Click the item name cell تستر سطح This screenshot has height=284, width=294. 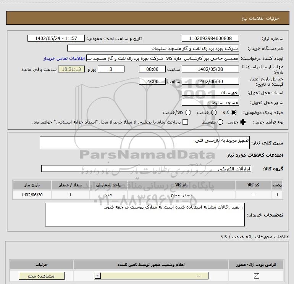click(x=181, y=195)
